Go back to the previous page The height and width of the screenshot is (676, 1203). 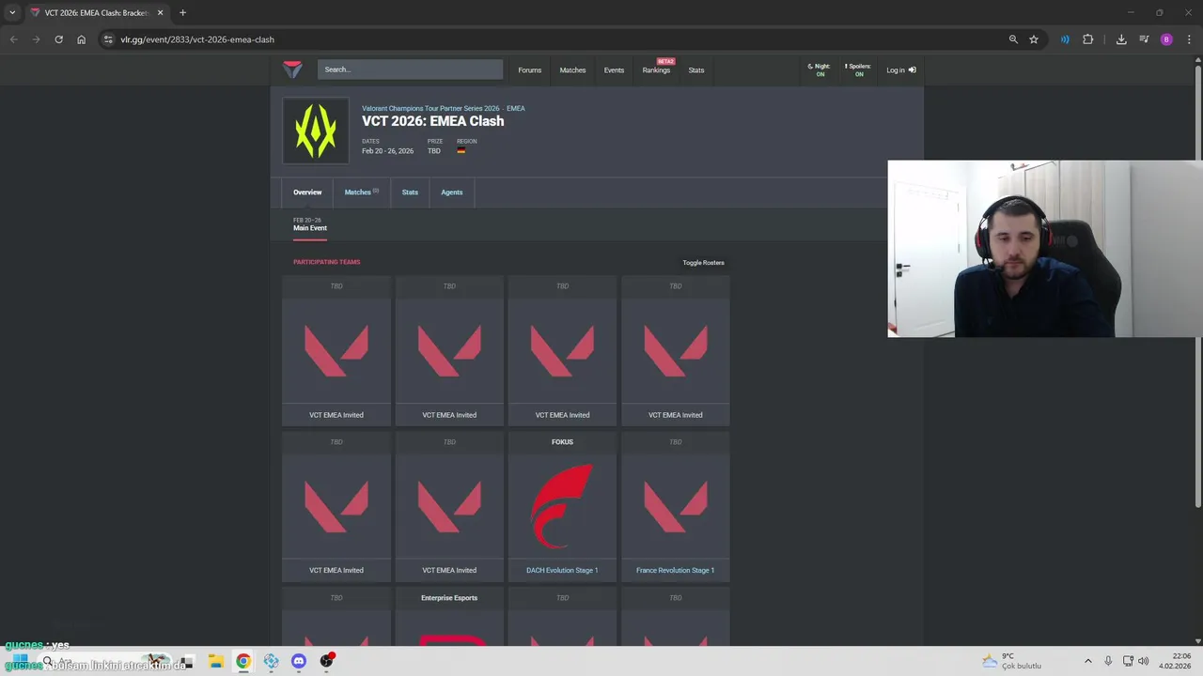(13, 39)
